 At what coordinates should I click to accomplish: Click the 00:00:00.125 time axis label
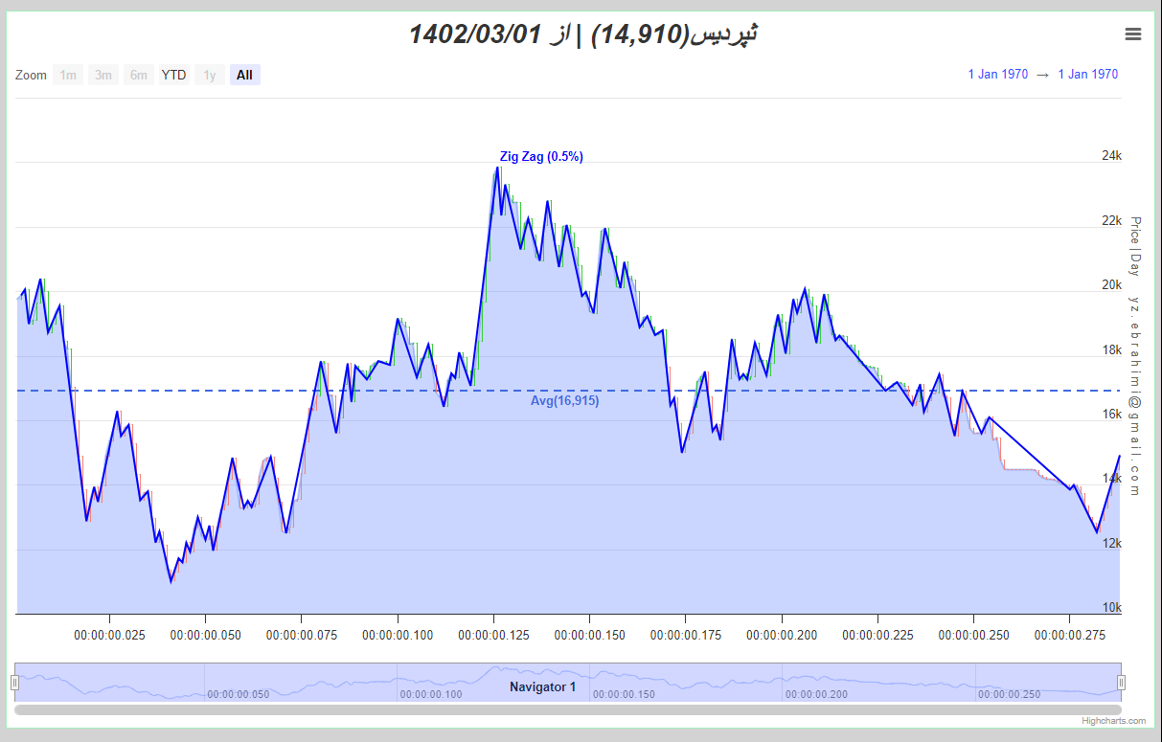tap(493, 634)
